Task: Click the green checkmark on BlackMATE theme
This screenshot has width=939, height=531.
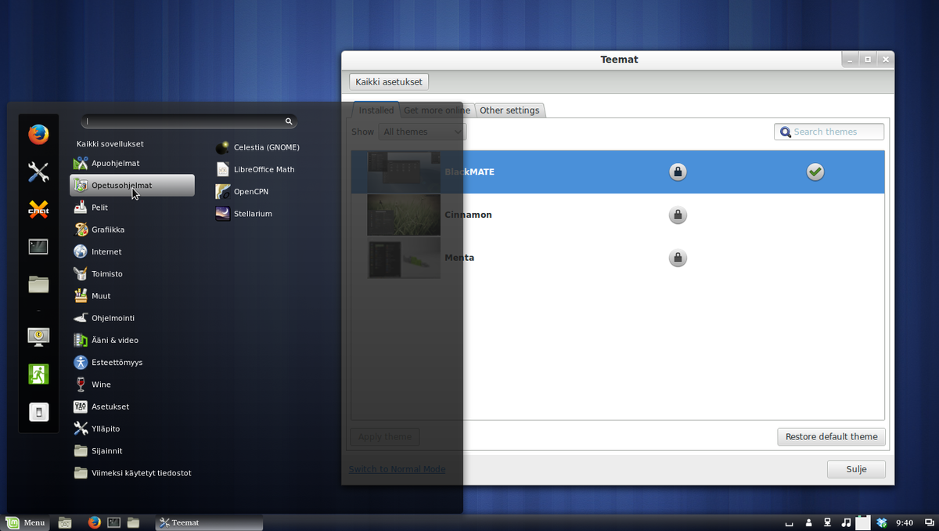Action: (x=815, y=172)
